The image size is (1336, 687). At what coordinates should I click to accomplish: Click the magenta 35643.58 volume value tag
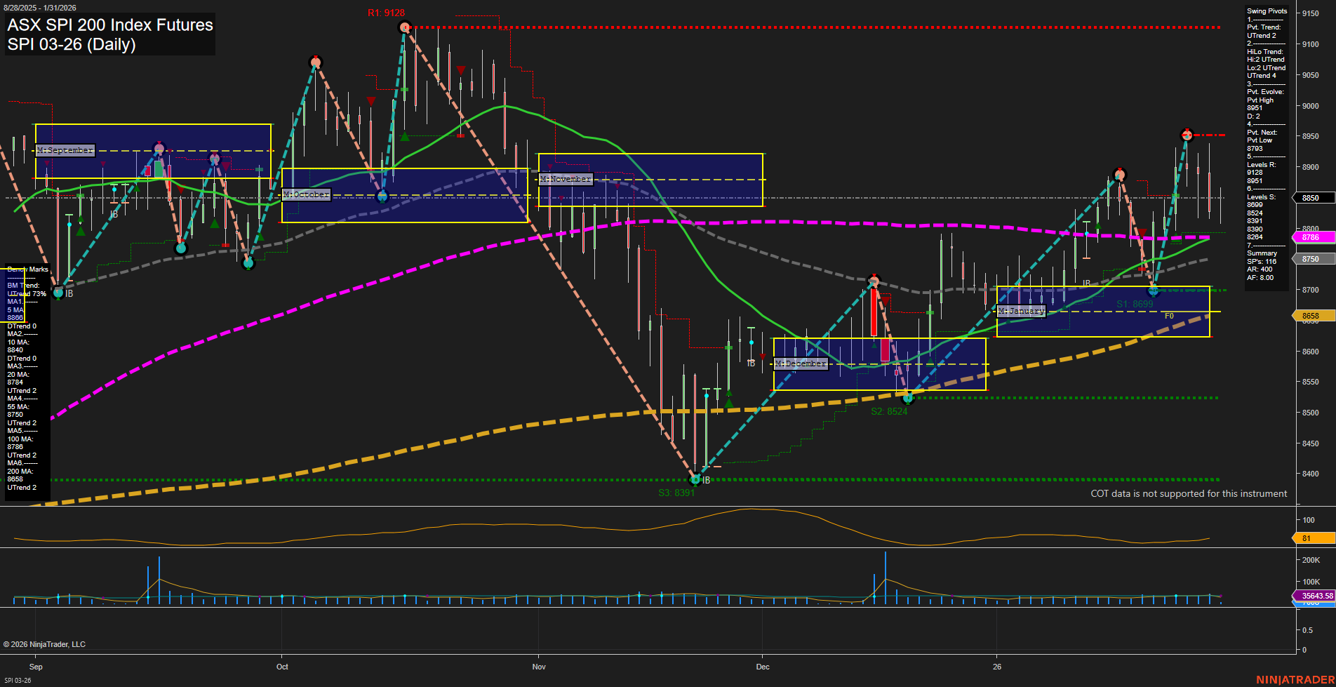click(x=1314, y=596)
